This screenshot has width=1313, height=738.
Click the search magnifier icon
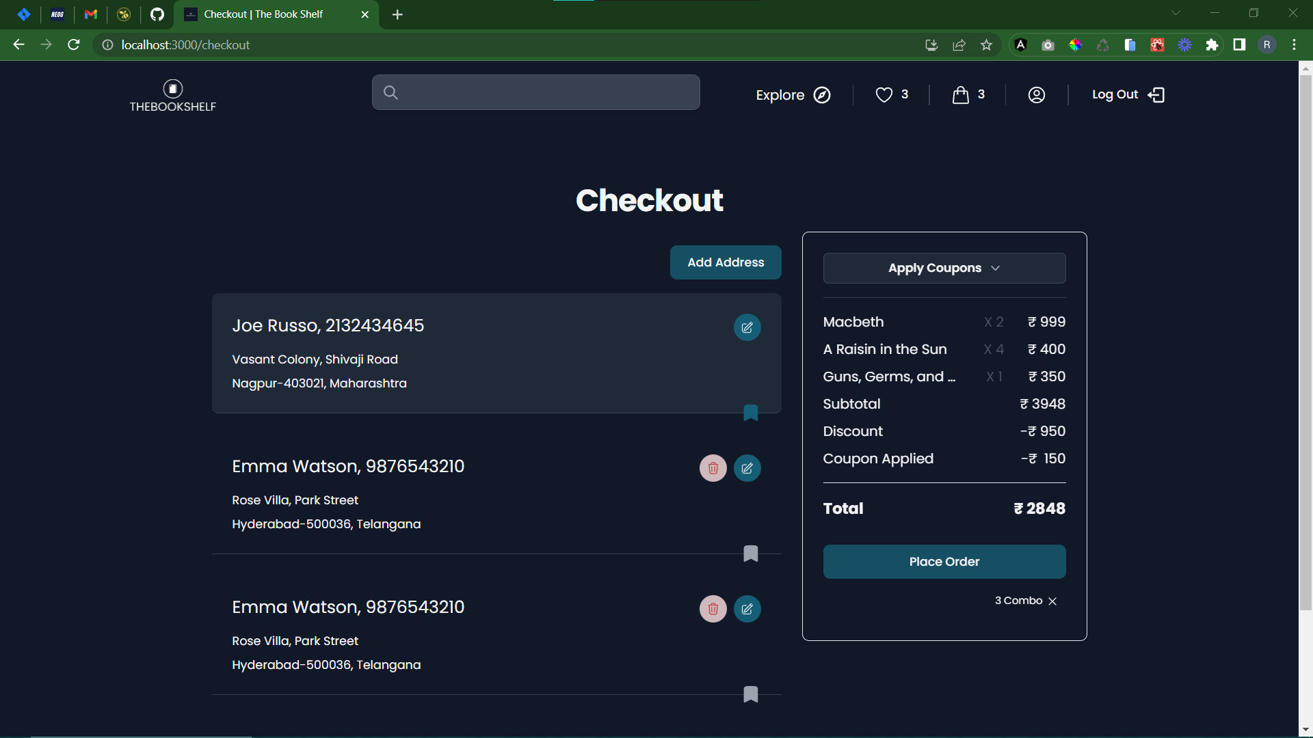tap(390, 92)
